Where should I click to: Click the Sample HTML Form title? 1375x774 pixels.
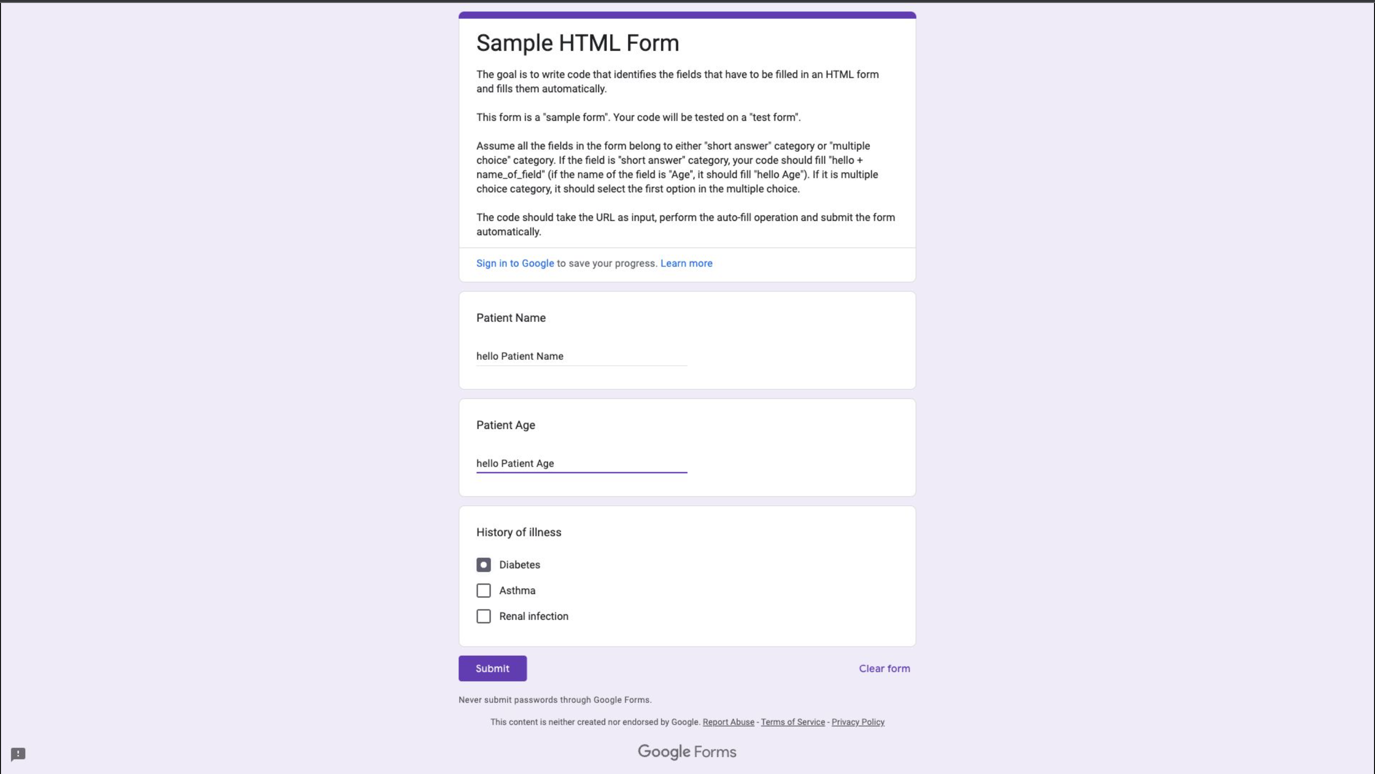pos(578,43)
